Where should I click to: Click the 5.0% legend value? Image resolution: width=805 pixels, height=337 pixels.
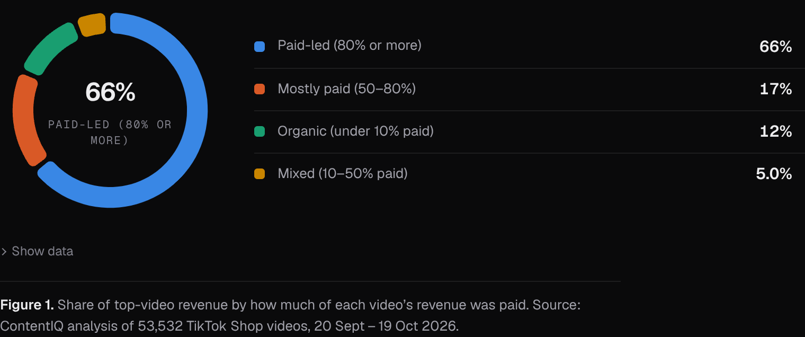774,174
